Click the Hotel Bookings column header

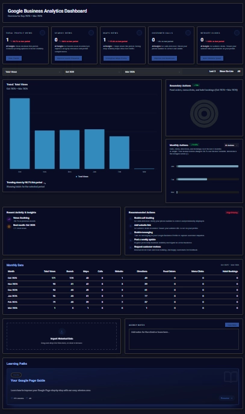tap(230, 272)
